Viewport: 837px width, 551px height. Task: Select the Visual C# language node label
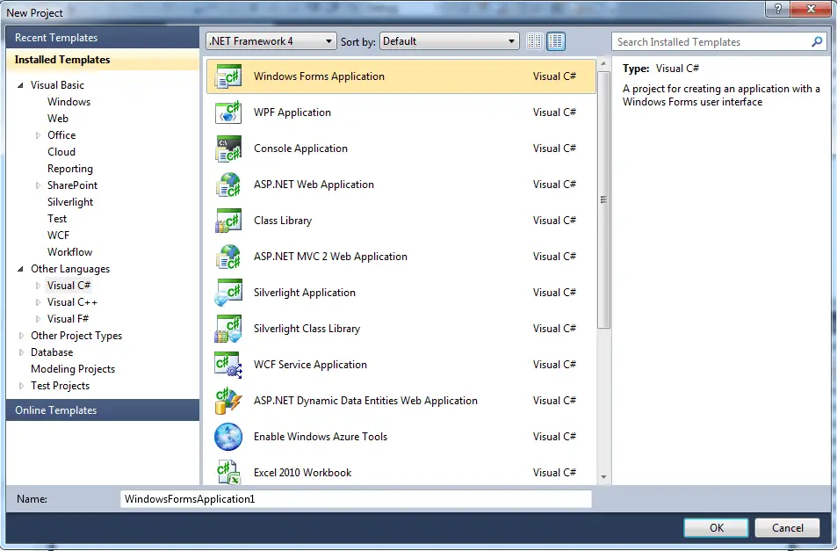pyautogui.click(x=69, y=286)
